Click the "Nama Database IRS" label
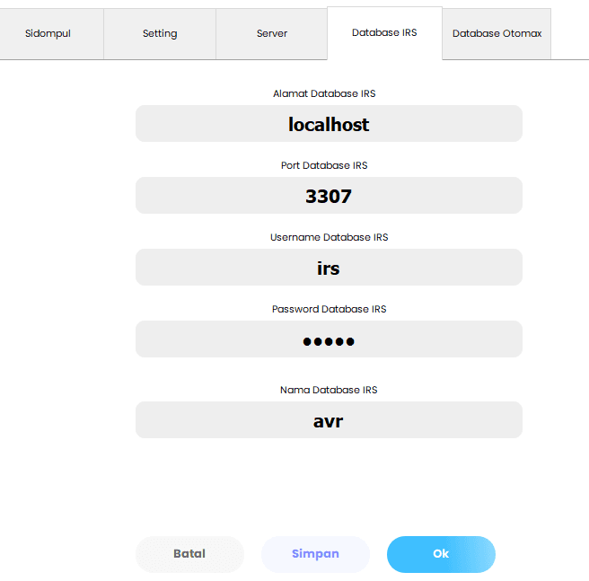The width and height of the screenshot is (589, 581). pos(330,390)
